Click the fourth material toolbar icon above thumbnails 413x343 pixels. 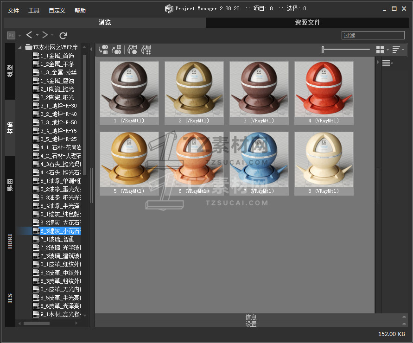coord(146,50)
